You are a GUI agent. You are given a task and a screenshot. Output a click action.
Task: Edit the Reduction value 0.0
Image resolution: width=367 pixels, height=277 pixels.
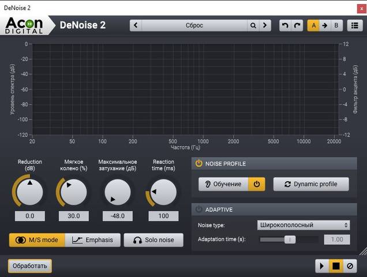30,216
